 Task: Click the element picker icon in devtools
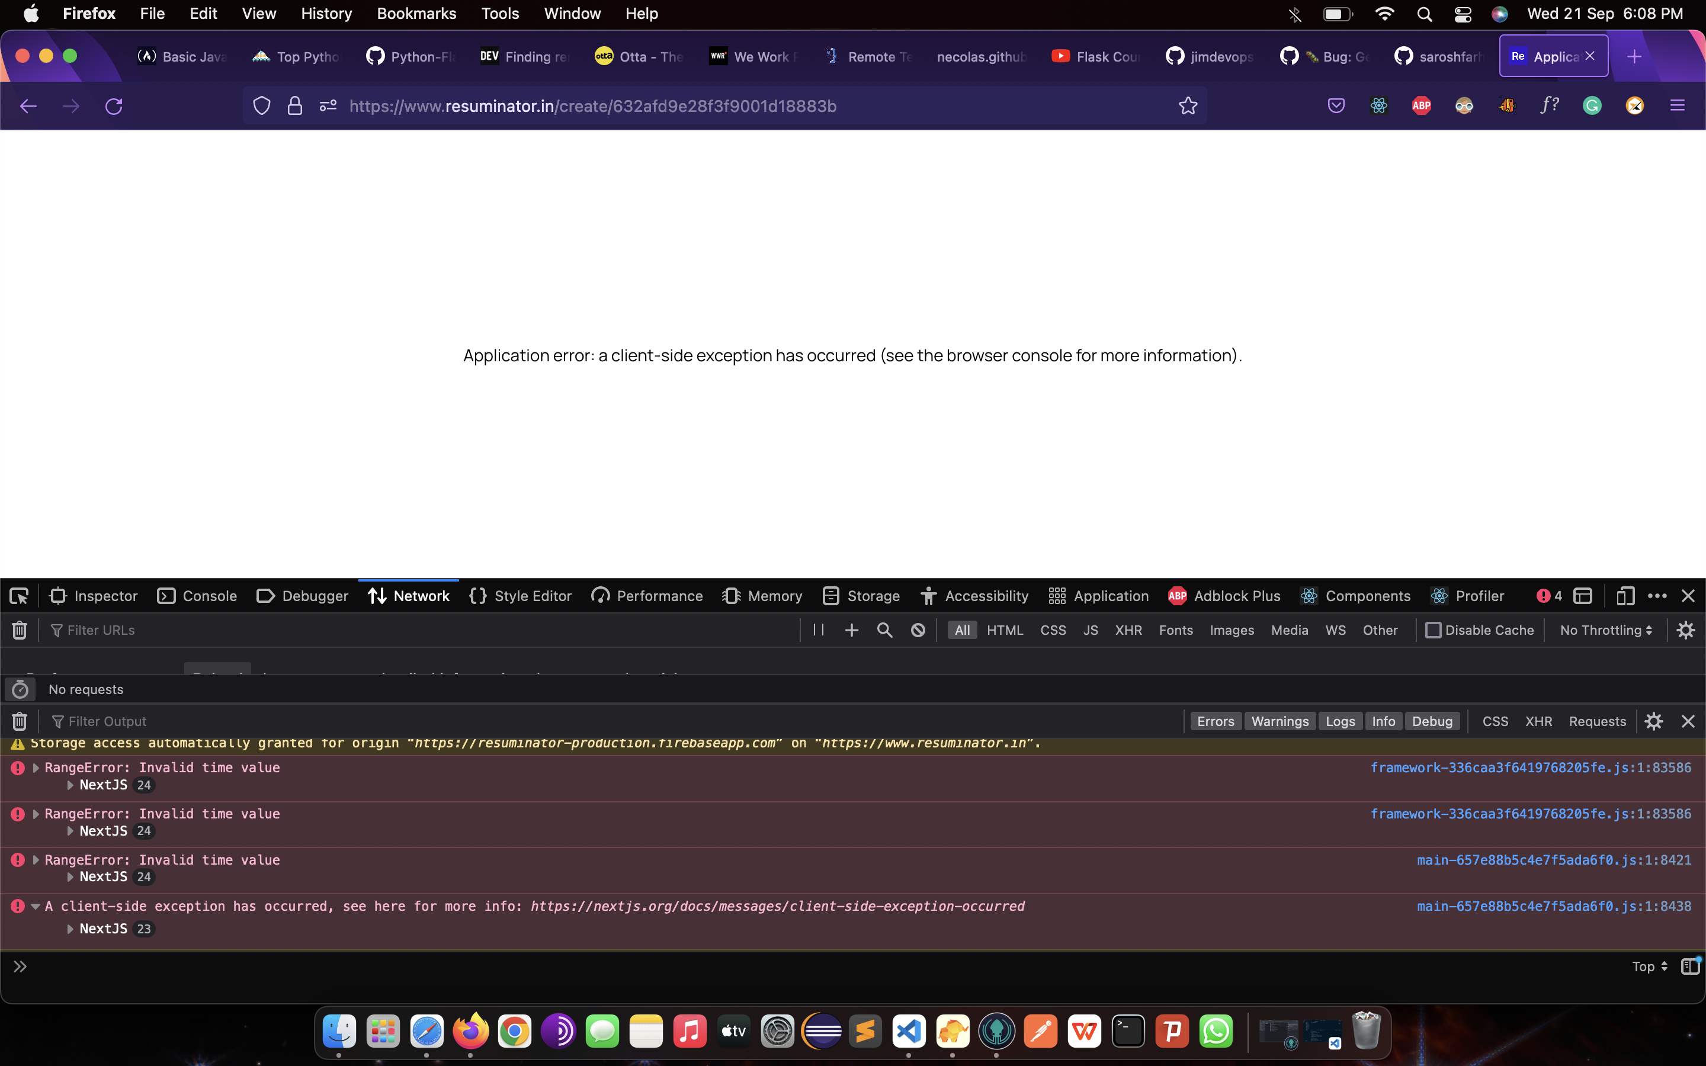[19, 596]
